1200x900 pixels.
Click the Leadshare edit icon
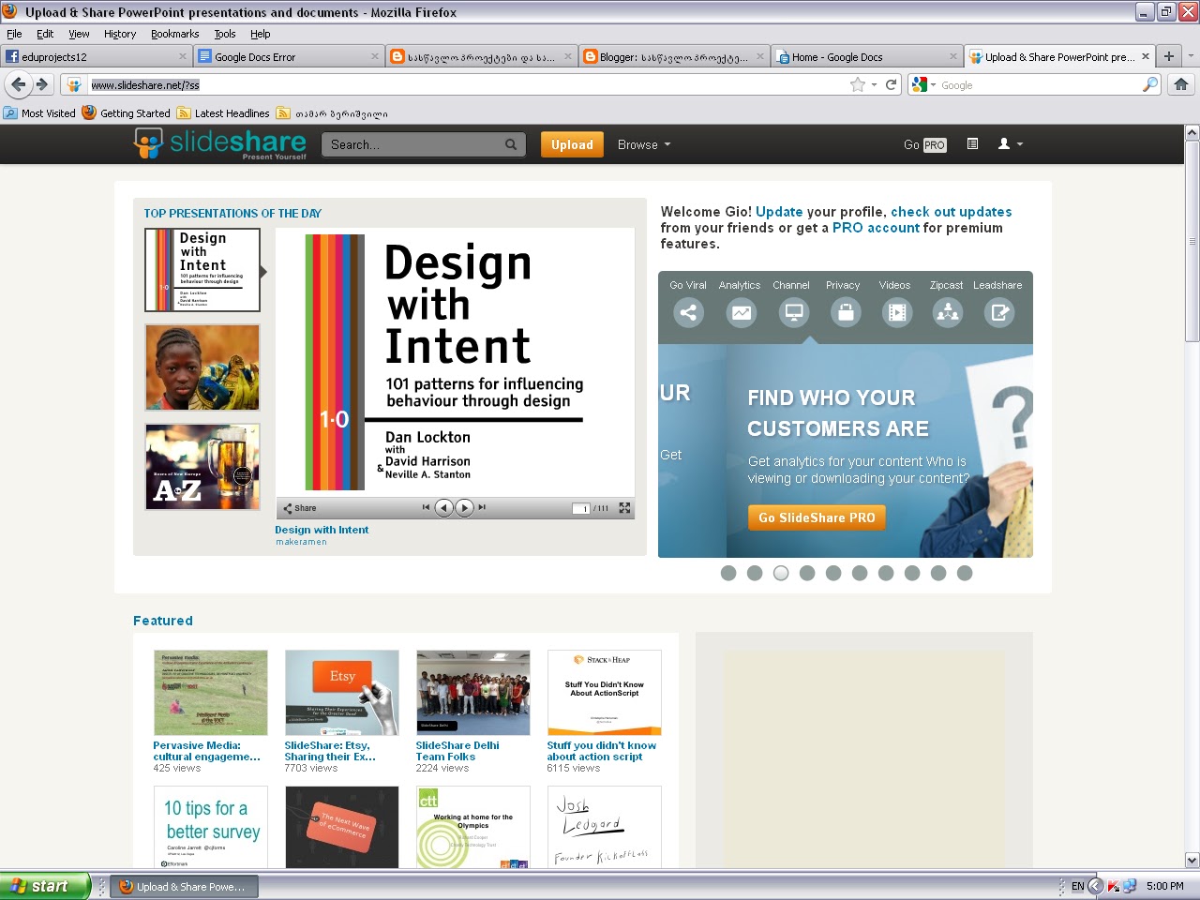click(x=999, y=313)
